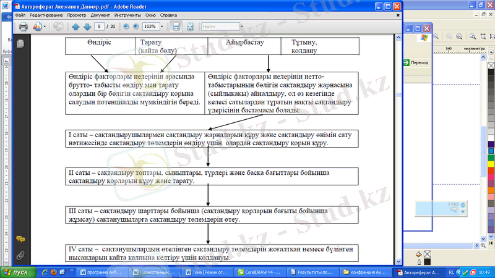
Task: Zoom out with the minus button
Action: [126, 27]
